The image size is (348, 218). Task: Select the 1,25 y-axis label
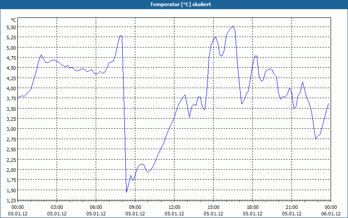coord(11,201)
